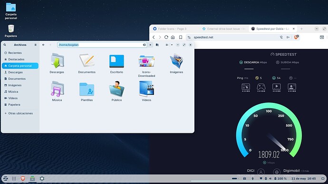Click the gaming controller rating icon
The image size is (328, 184).
pyautogui.click(x=261, y=87)
